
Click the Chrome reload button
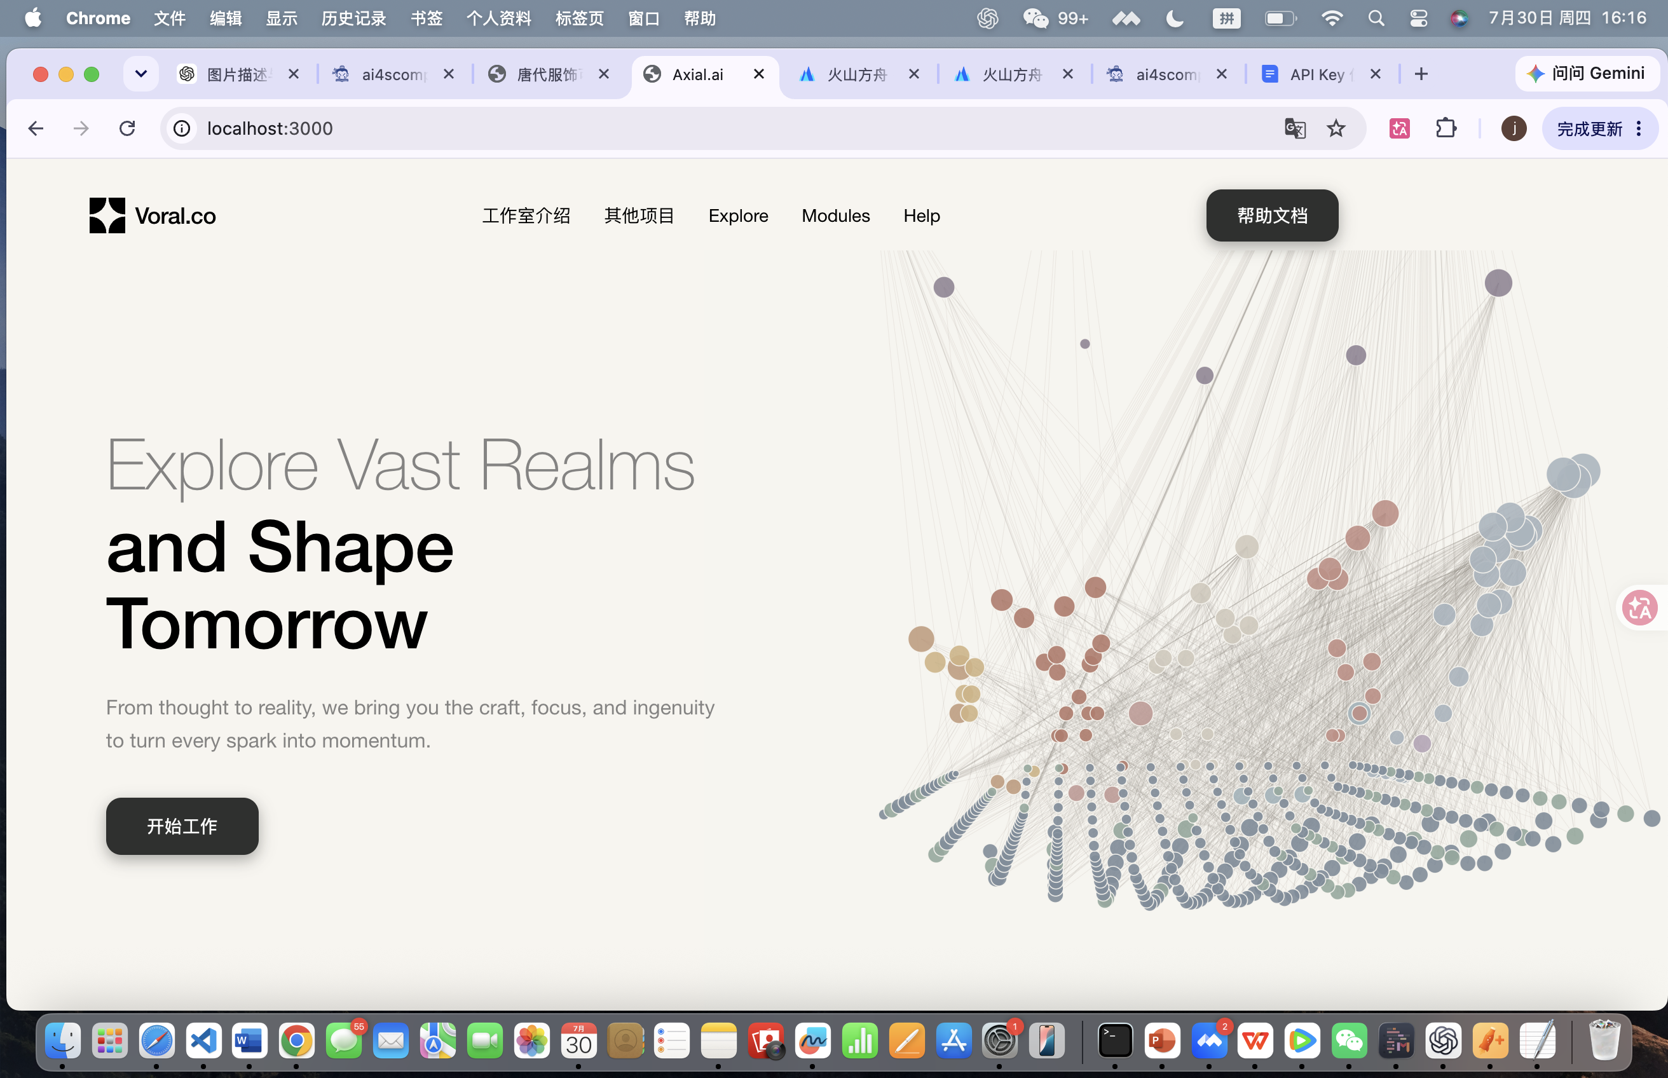(126, 128)
